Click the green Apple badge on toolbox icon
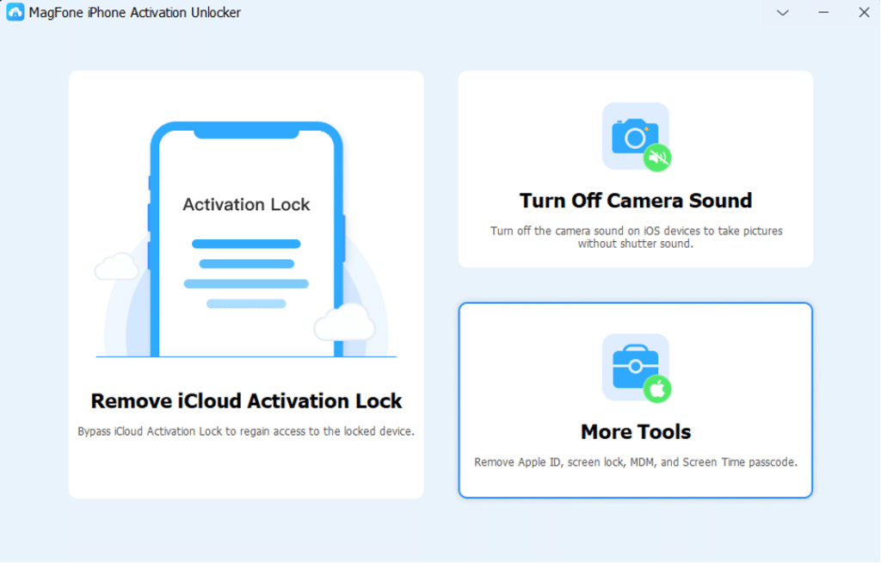The height and width of the screenshot is (563, 881). coord(658,388)
